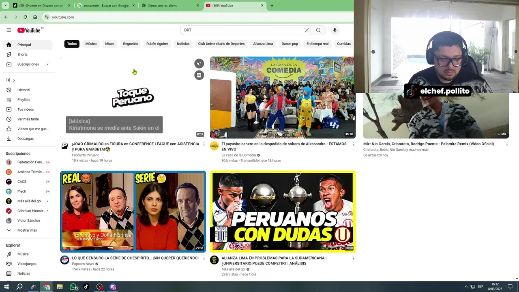Open File Explorer from the taskbar
The width and height of the screenshot is (519, 292).
click(x=60, y=287)
